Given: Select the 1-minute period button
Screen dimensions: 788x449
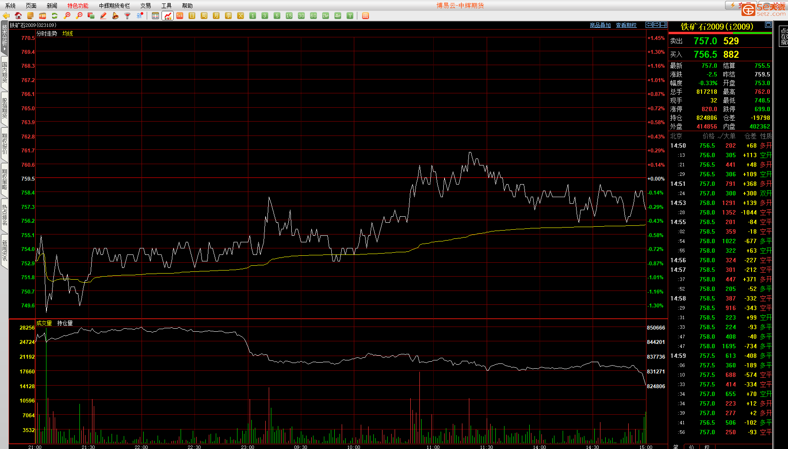Looking at the screenshot, I should click(x=253, y=16).
